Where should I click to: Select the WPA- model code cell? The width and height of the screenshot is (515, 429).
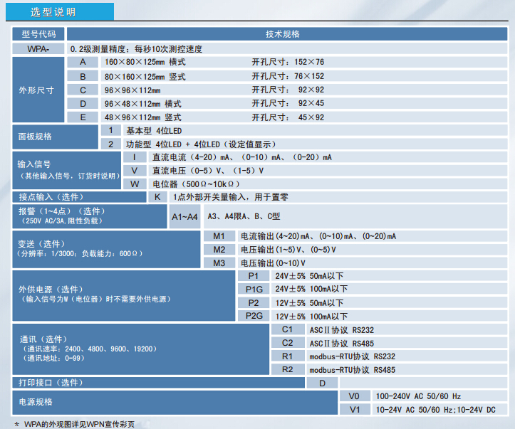coord(38,49)
